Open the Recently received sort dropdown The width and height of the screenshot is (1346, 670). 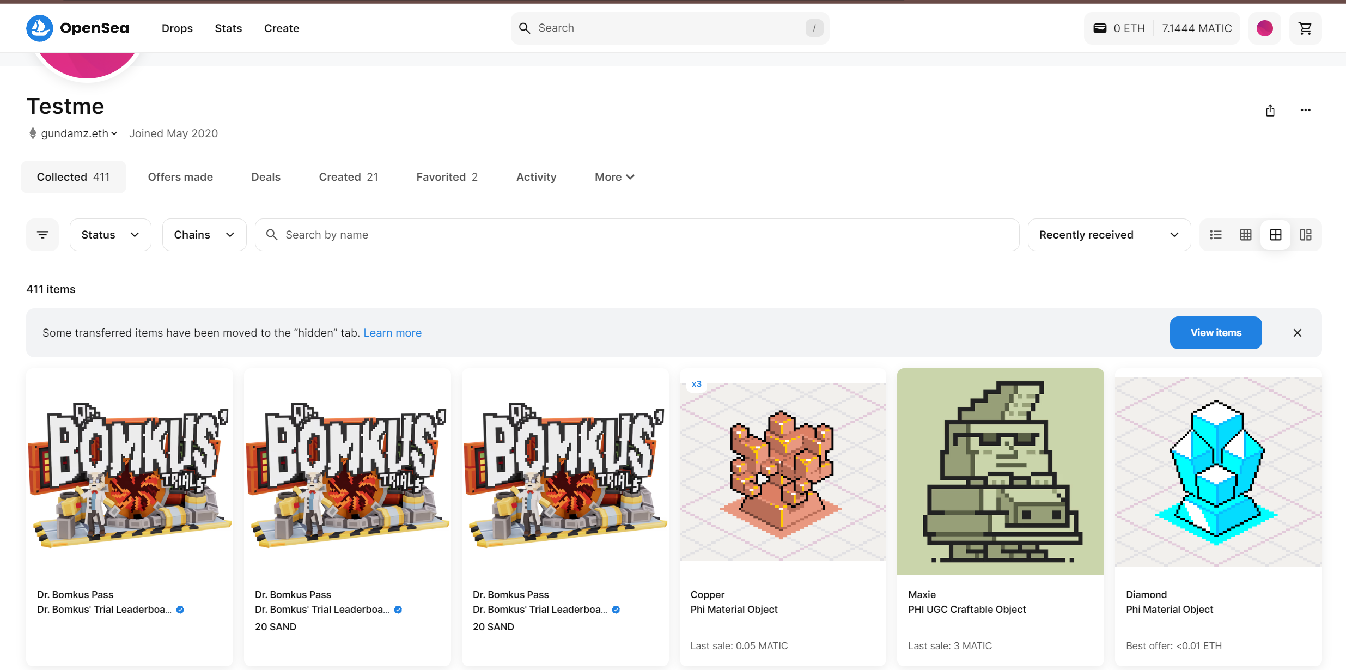coord(1109,235)
